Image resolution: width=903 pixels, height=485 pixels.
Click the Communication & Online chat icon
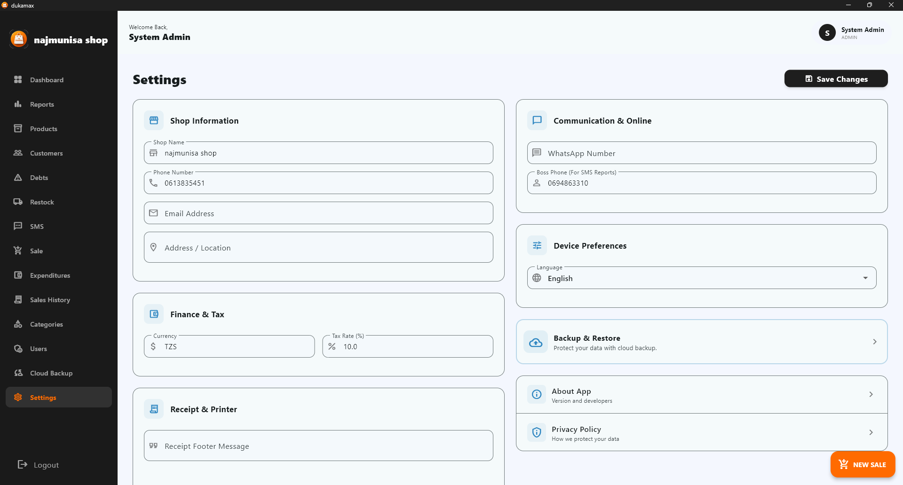coord(537,120)
